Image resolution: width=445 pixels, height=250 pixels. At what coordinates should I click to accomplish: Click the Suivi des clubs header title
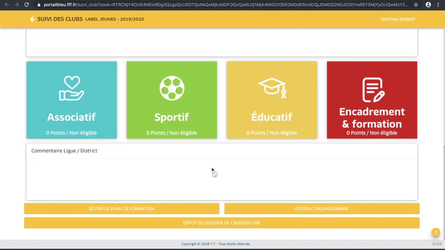[x=60, y=19]
